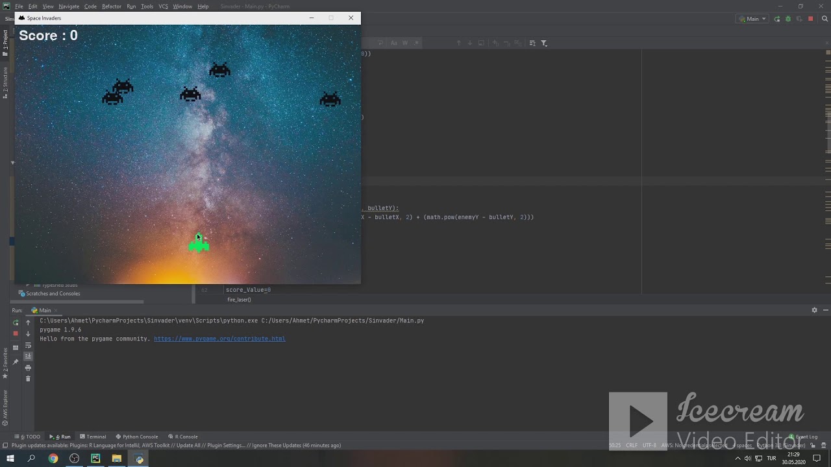Image resolution: width=831 pixels, height=467 pixels.
Task: Click the restore layout icon in Run panel
Action: (x=16, y=348)
